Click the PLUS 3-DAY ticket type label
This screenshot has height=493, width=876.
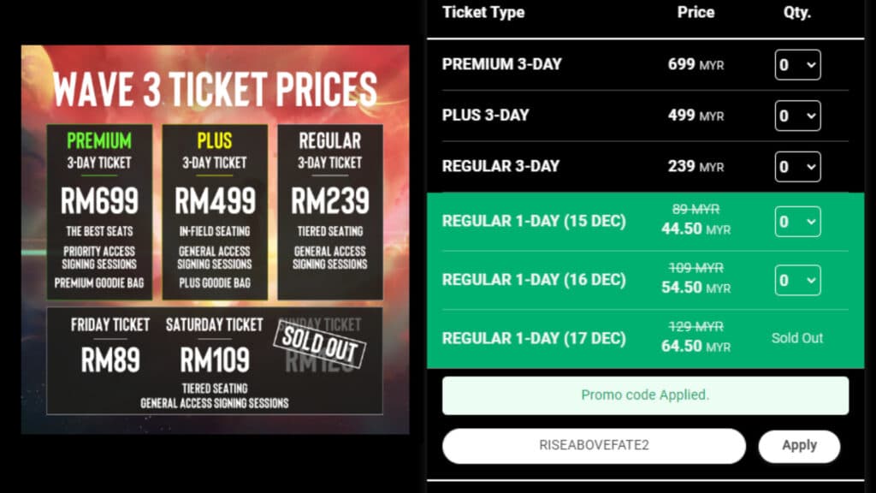click(x=486, y=116)
